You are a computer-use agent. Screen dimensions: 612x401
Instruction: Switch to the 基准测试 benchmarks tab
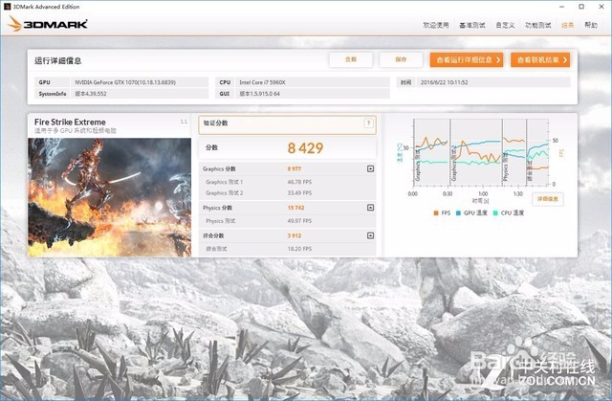coord(471,25)
